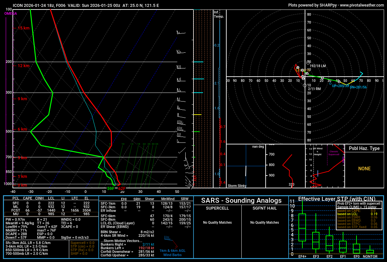Click the SRH column header
The image size is (387, 262).
click(137, 199)
